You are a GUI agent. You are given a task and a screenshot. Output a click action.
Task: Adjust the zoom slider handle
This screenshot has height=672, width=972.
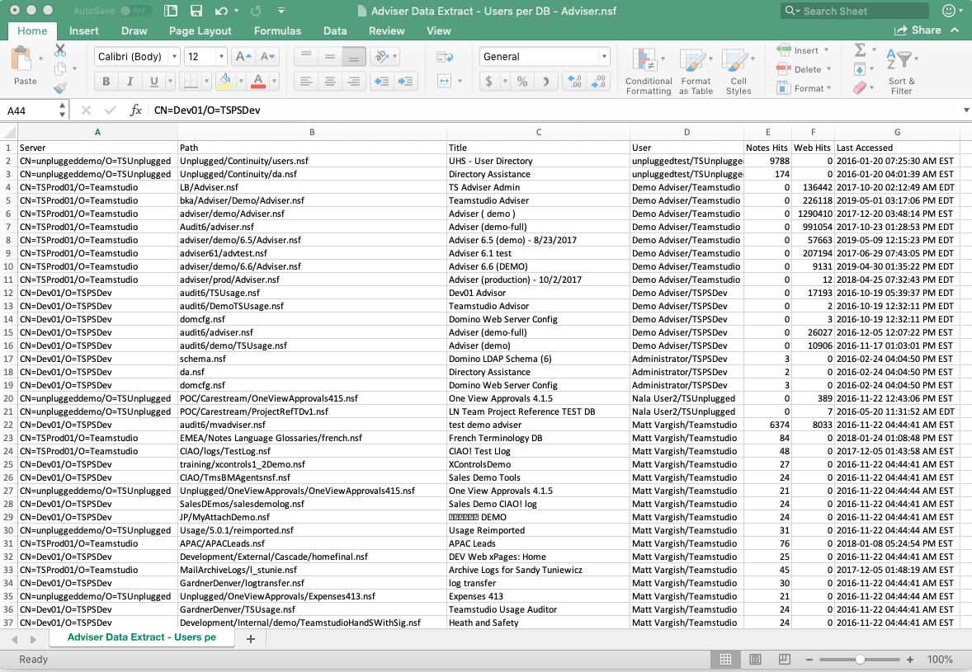tap(860, 660)
